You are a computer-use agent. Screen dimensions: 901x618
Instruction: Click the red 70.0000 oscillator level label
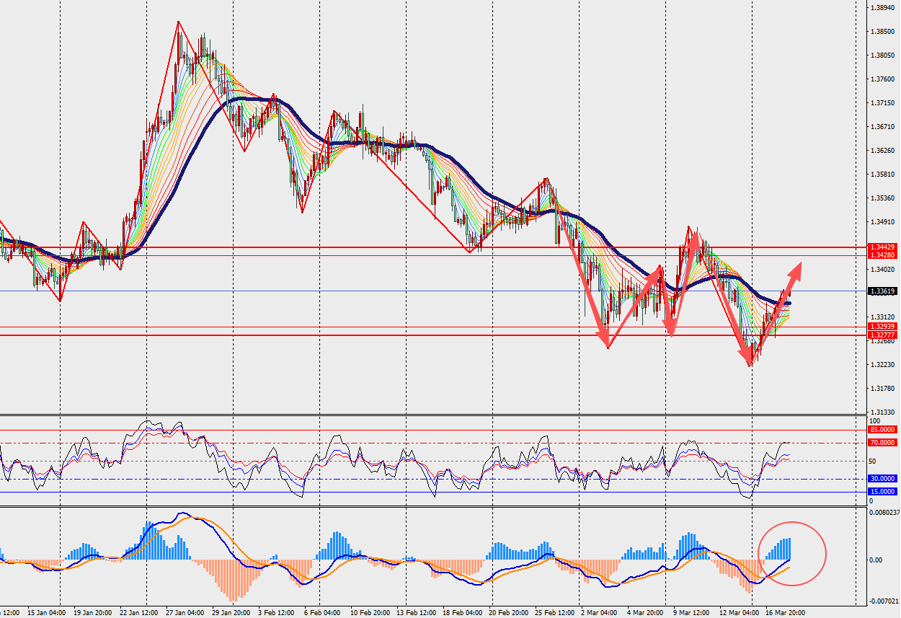[882, 443]
